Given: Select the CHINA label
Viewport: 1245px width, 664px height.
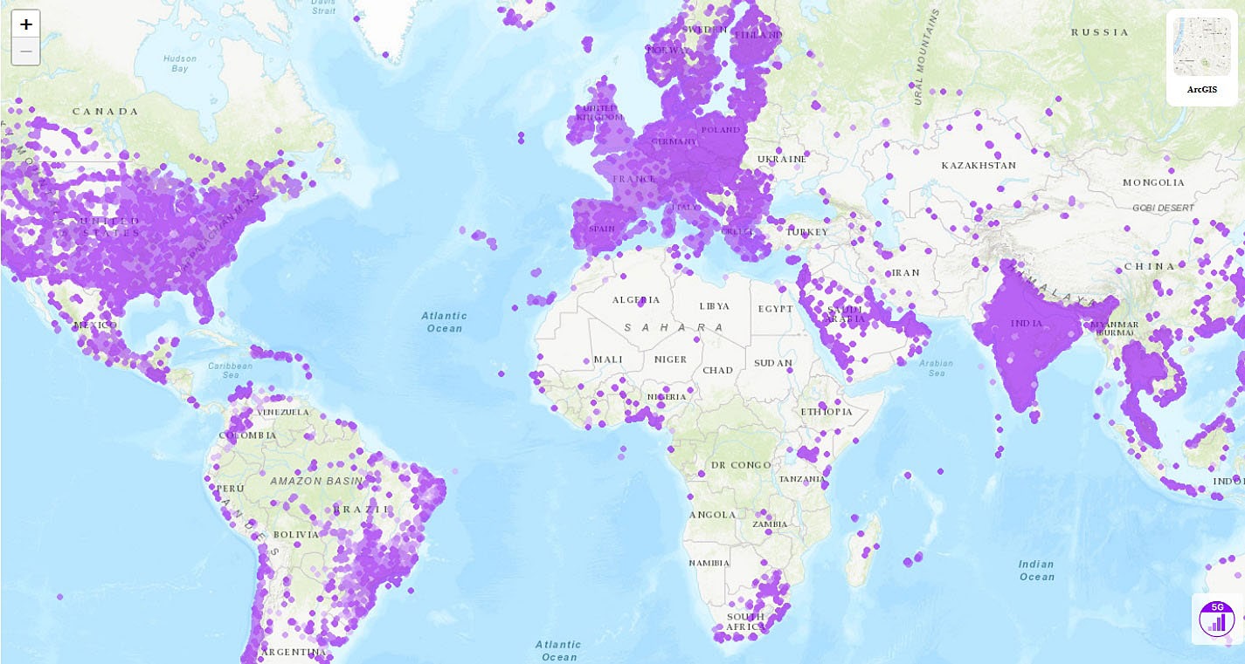Looking at the screenshot, I should point(1150,266).
